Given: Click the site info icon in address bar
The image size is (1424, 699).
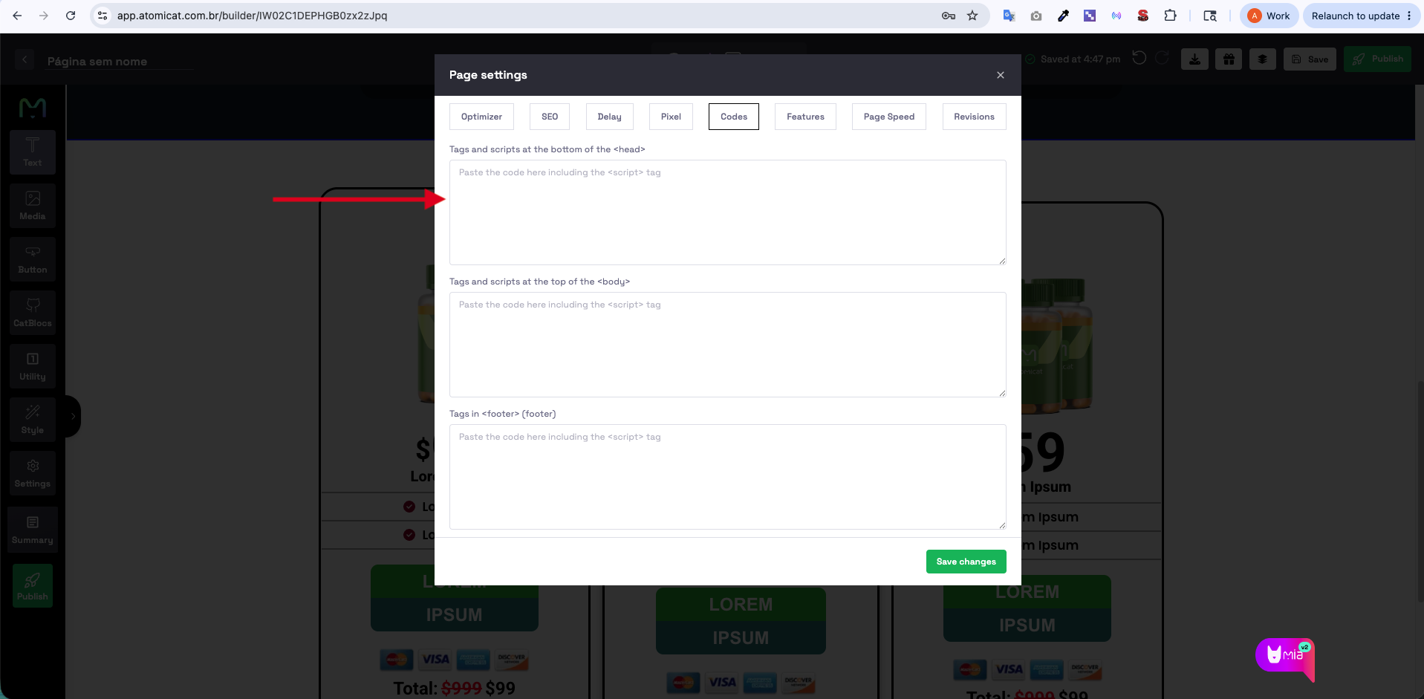Looking at the screenshot, I should [x=103, y=16].
